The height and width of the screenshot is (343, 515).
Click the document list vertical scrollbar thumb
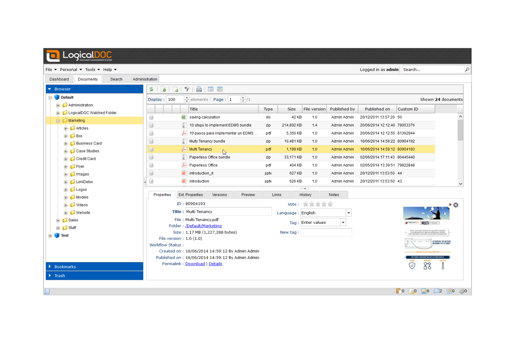click(x=460, y=130)
